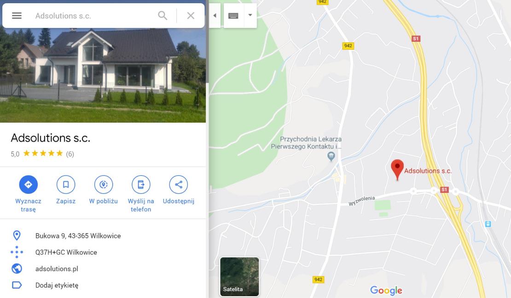Viewport: 511px width, 298px height.
Task: Select the Q37H+GC Wilkowice plus code
Action: 66,253
